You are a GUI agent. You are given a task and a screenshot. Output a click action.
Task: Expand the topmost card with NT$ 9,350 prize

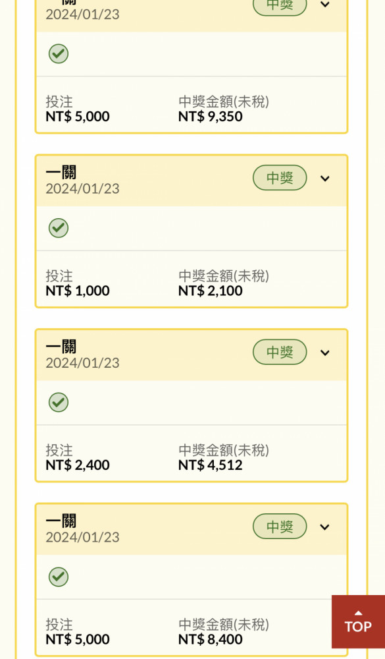coord(324,5)
